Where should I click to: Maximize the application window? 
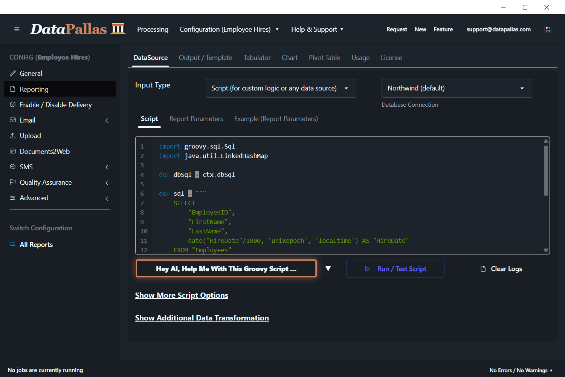525,7
